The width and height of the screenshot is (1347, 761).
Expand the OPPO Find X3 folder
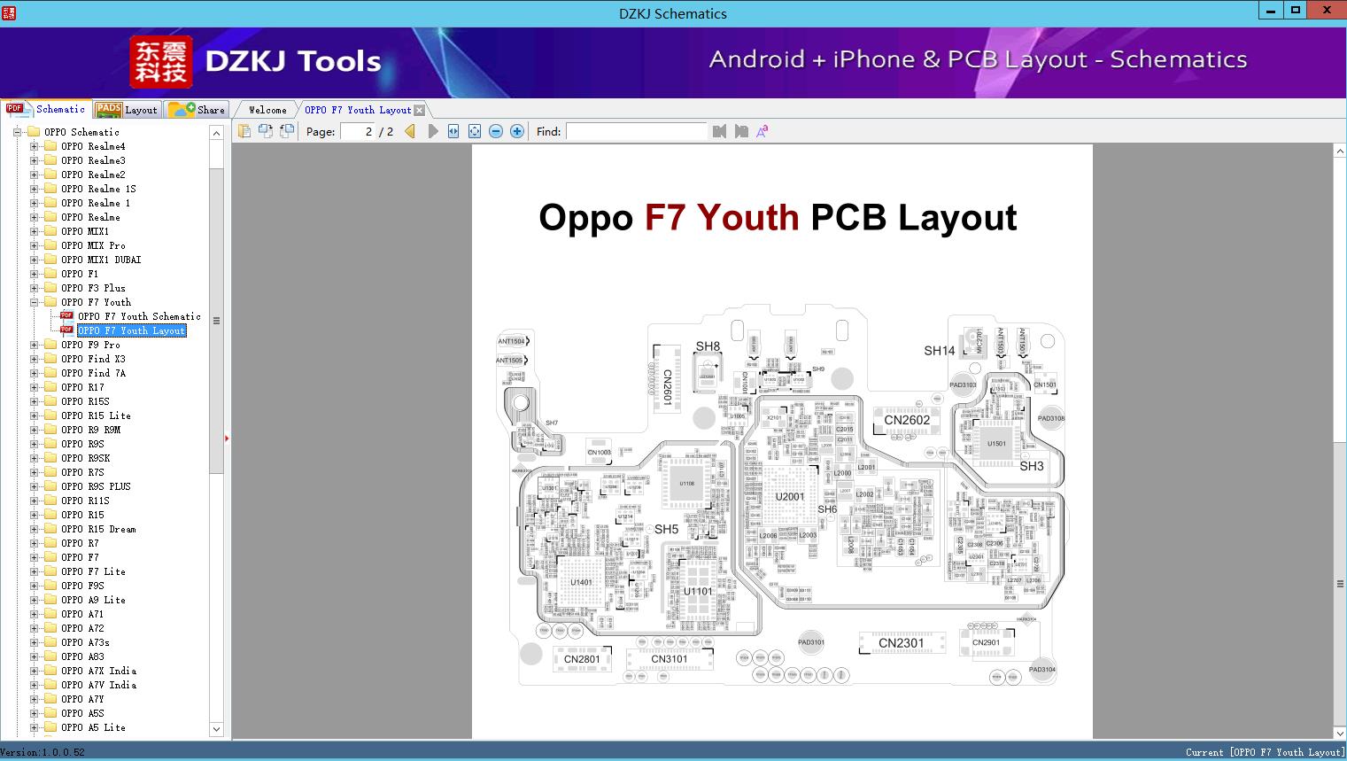(34, 359)
